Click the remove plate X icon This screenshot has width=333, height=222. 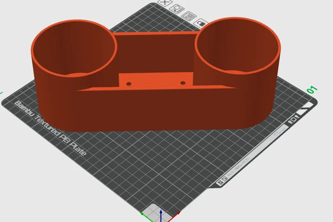tap(165, 3)
